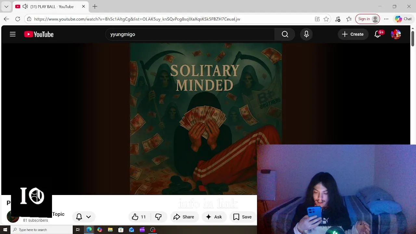Screen dimensions: 416x234
Task: View site information lock icon
Action: coord(29,19)
